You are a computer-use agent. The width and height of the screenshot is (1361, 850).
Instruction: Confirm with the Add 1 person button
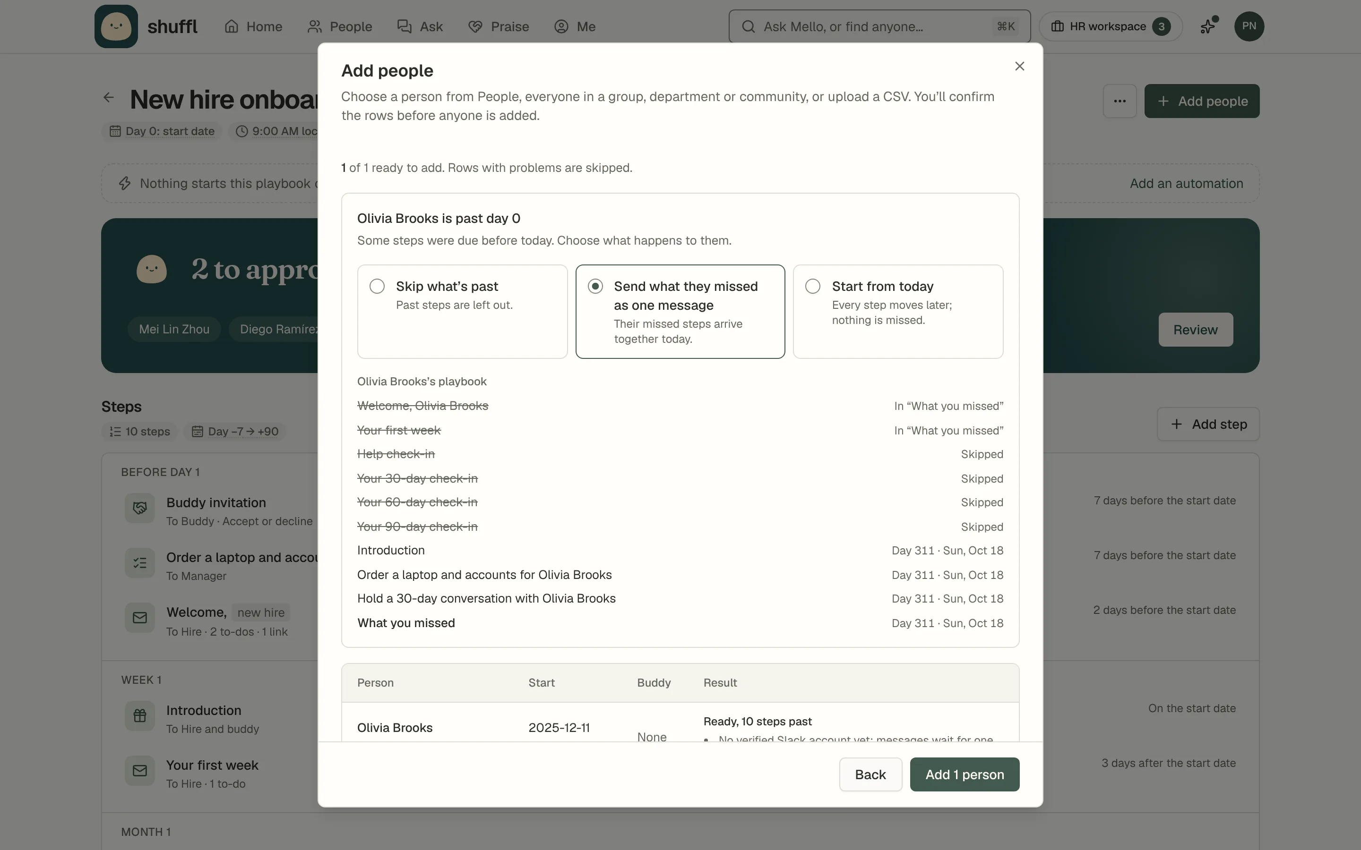(x=965, y=774)
